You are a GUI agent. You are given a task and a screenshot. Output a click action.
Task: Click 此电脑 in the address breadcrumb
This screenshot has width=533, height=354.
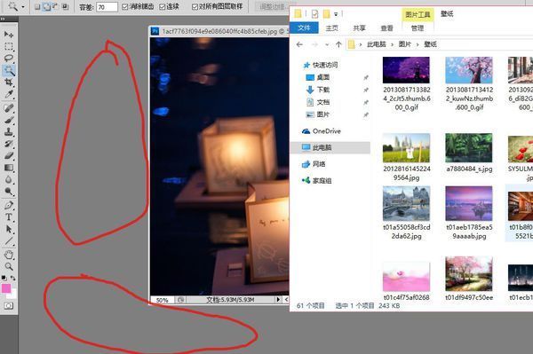377,44
